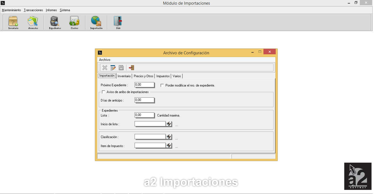This screenshot has width=374, height=194.
Task: Click the search icon beside Clasificación
Action: pos(169,137)
